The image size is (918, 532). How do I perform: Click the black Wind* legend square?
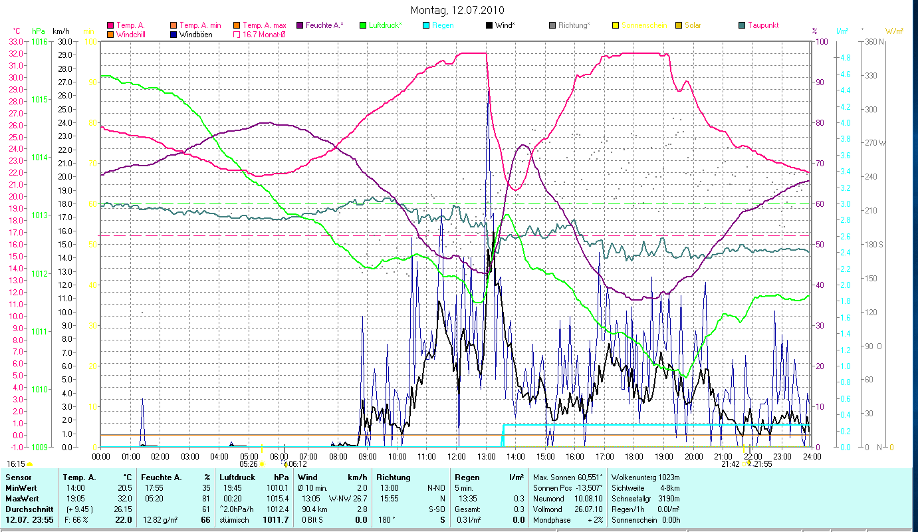pyautogui.click(x=489, y=25)
